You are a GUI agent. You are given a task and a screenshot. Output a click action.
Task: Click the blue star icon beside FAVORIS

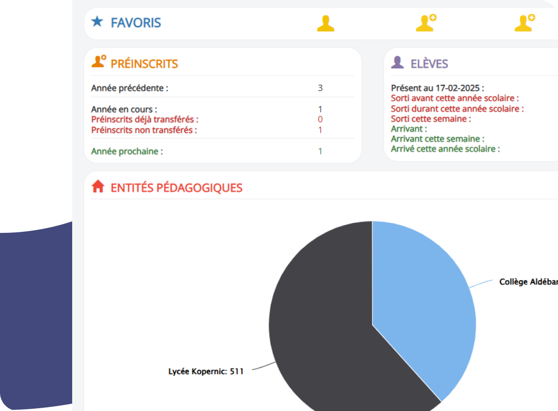(x=97, y=21)
